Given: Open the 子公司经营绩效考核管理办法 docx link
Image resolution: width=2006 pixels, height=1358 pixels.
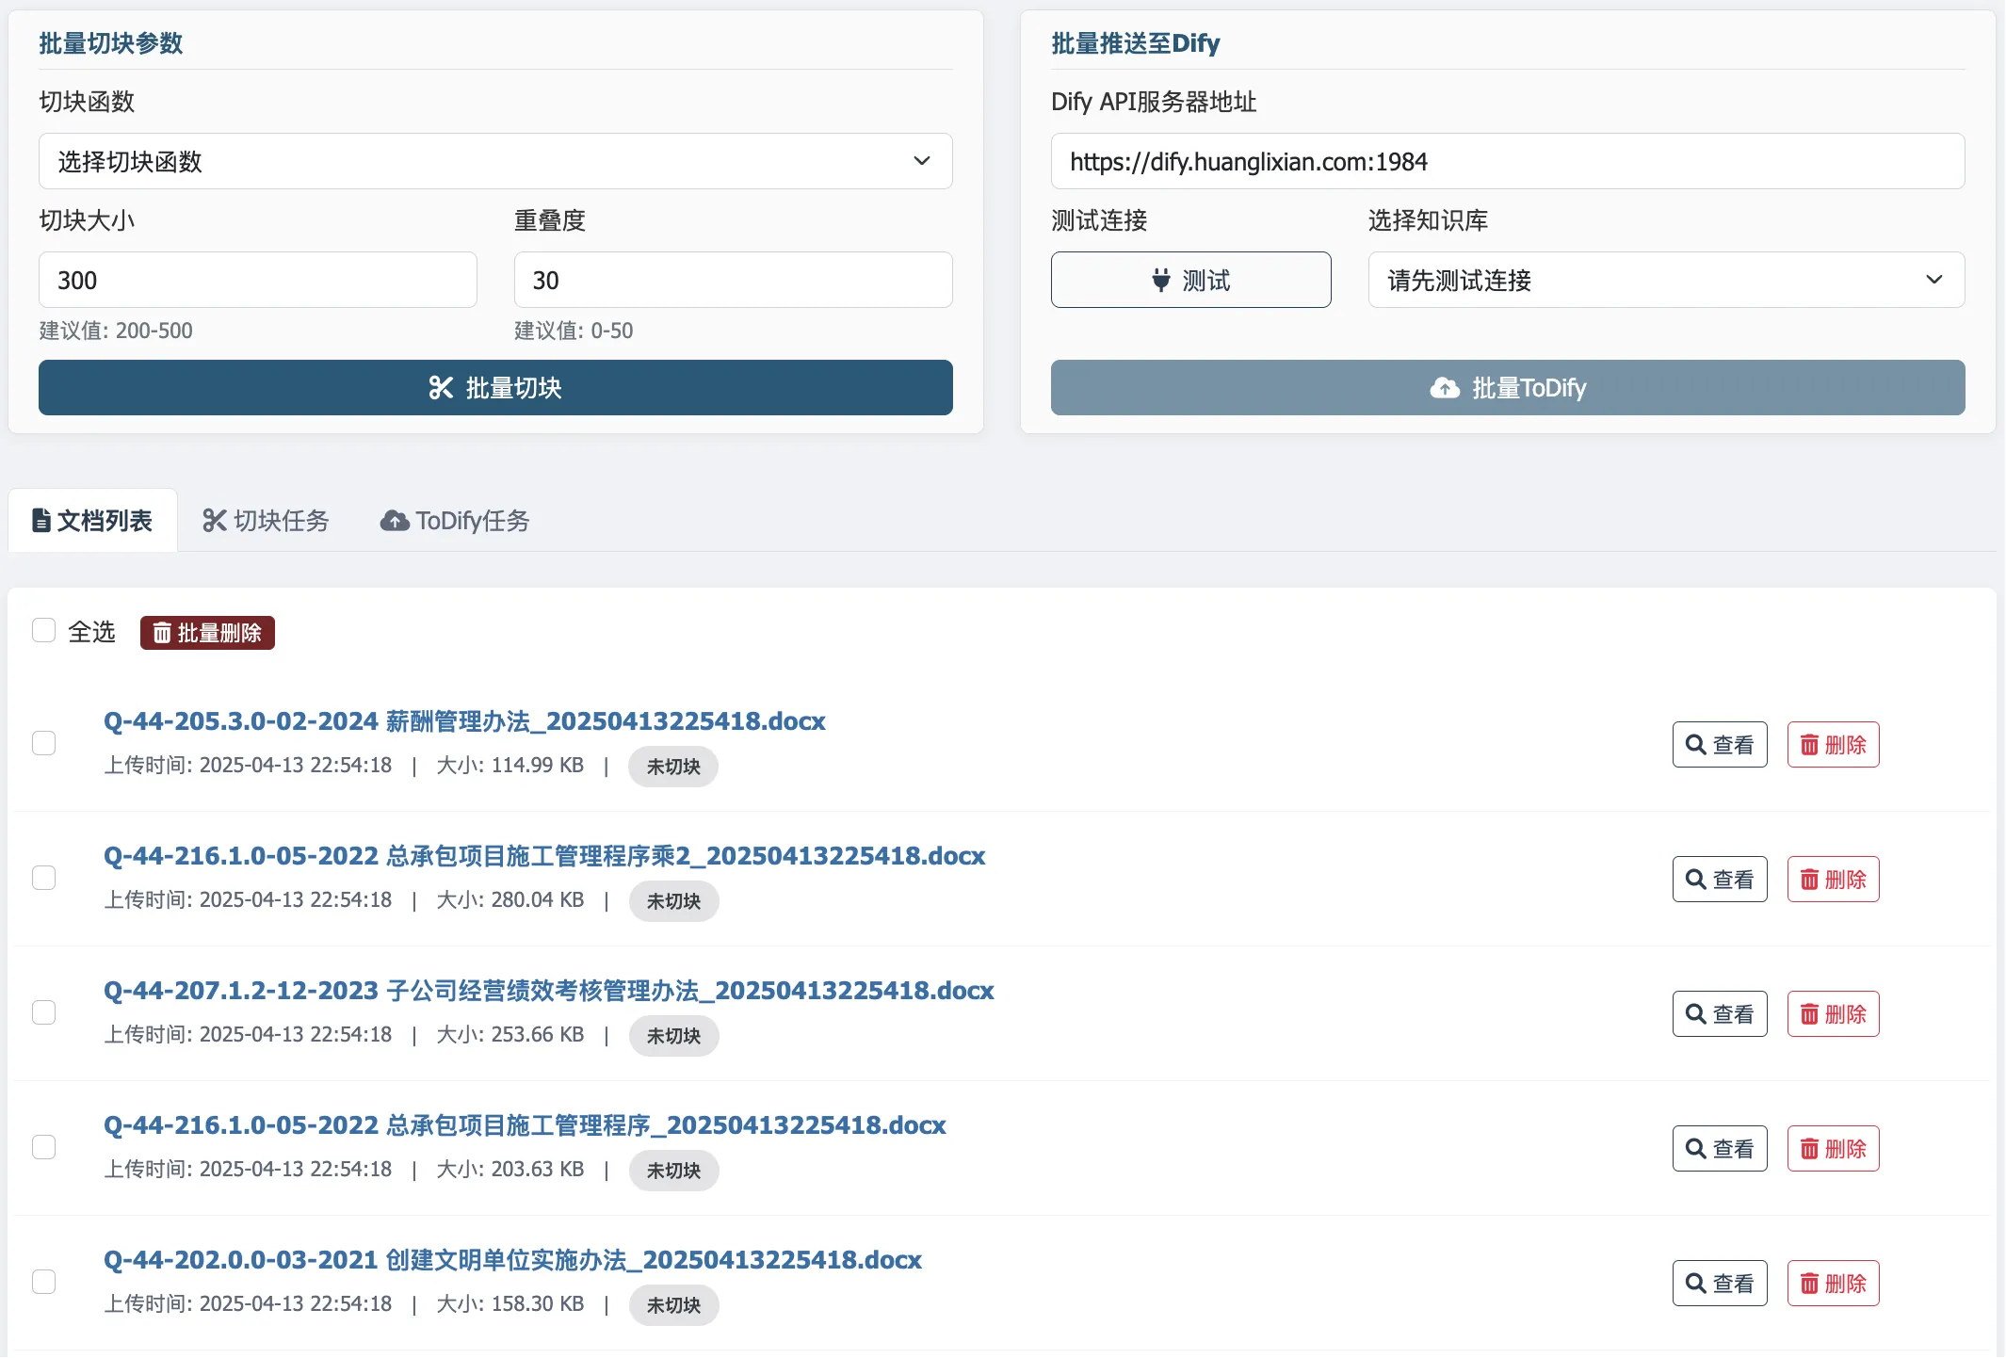Looking at the screenshot, I should [x=549, y=991].
